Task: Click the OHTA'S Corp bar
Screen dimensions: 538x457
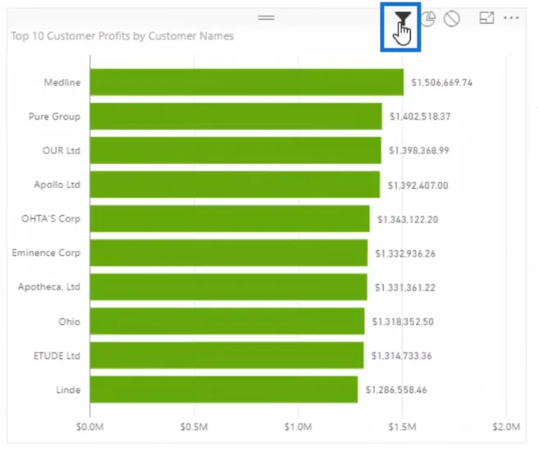Action: point(230,219)
